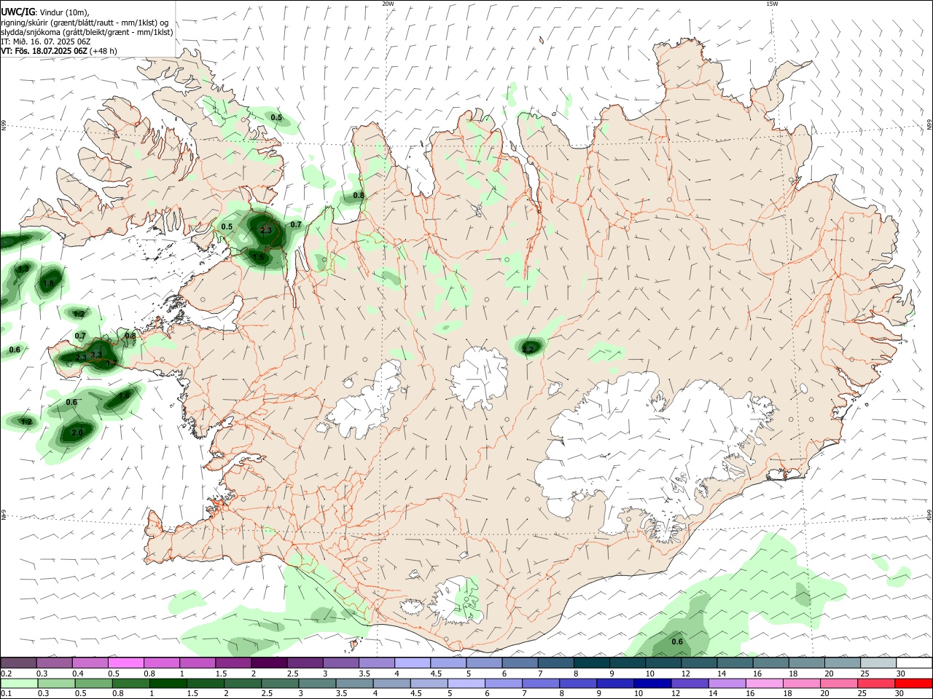Click the '2.0' precipitation value in the western sea cell
Viewport: 933px width, 699px height.
pos(77,433)
